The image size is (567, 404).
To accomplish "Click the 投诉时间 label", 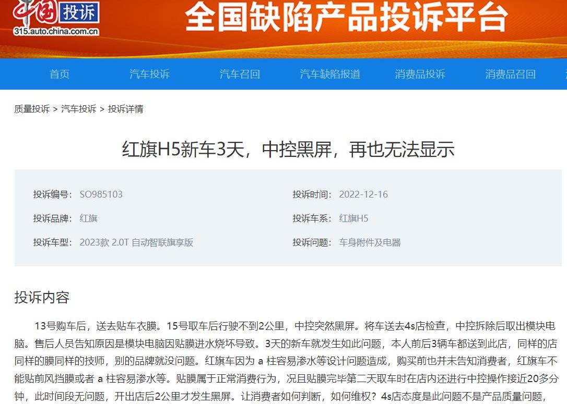I will (312, 194).
